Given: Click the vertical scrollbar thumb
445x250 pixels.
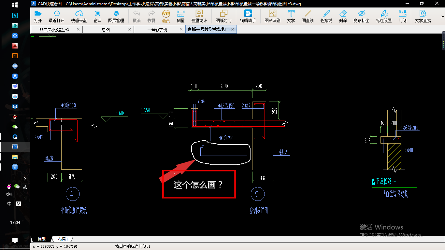Looking at the screenshot, I should 443,41.
